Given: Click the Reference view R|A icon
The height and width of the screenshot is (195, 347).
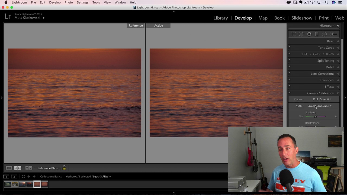Looking at the screenshot, I should point(18,168).
